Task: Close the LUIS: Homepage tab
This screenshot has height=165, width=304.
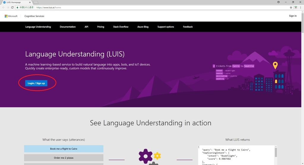Action: point(30,2)
